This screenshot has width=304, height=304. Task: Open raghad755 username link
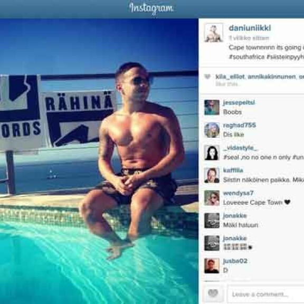[x=240, y=125]
